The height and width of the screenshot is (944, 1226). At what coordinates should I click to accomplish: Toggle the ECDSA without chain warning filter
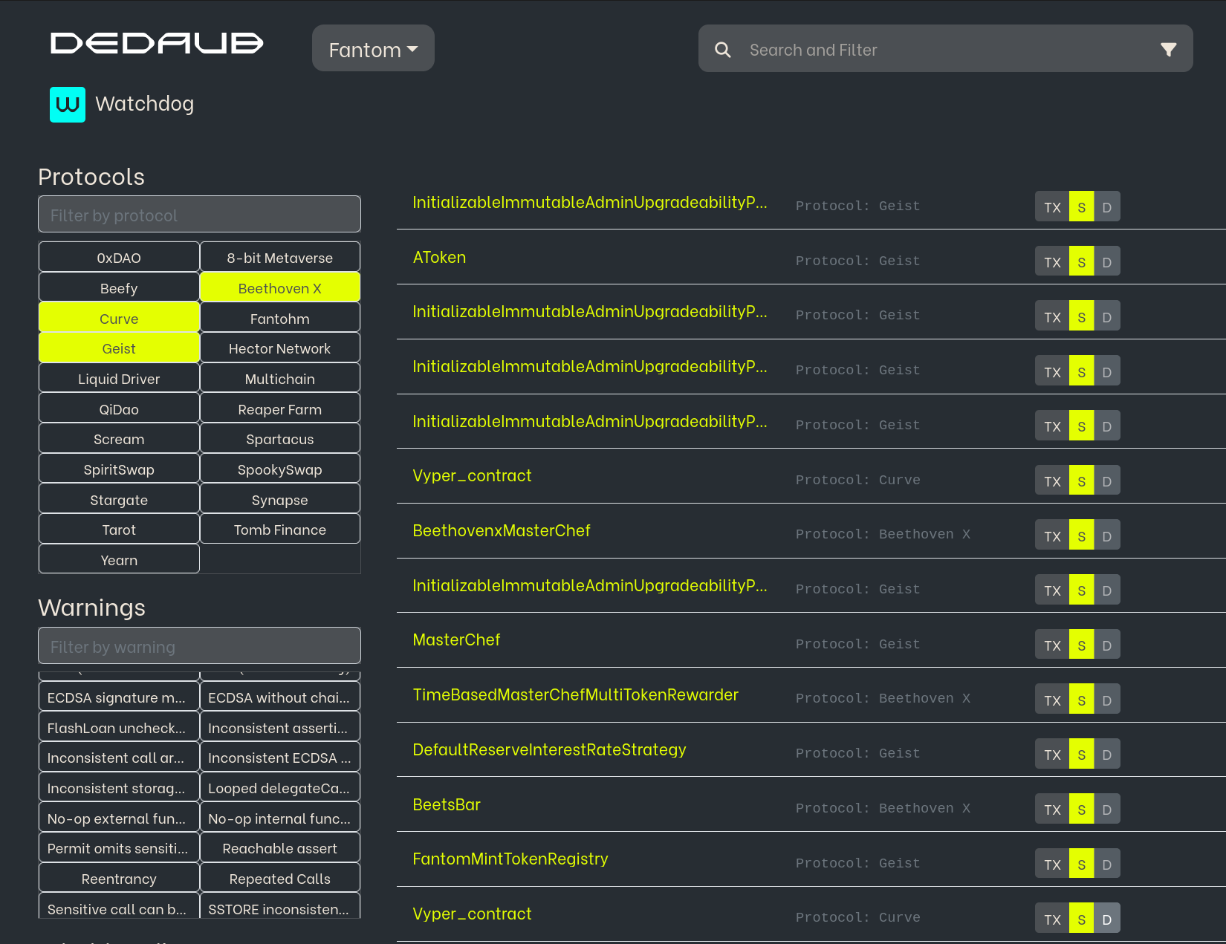coord(280,697)
